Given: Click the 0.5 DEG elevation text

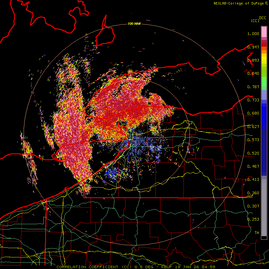Looking at the screenshot, I should pyautogui.click(x=144, y=267).
